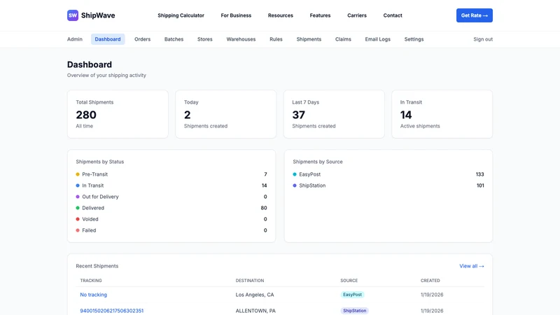Click the CREATED column header
The height and width of the screenshot is (315, 560).
[x=430, y=281]
